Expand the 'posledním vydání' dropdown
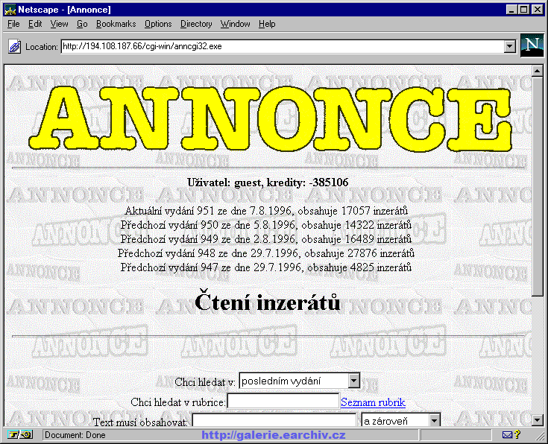548x444 pixels. [353, 381]
